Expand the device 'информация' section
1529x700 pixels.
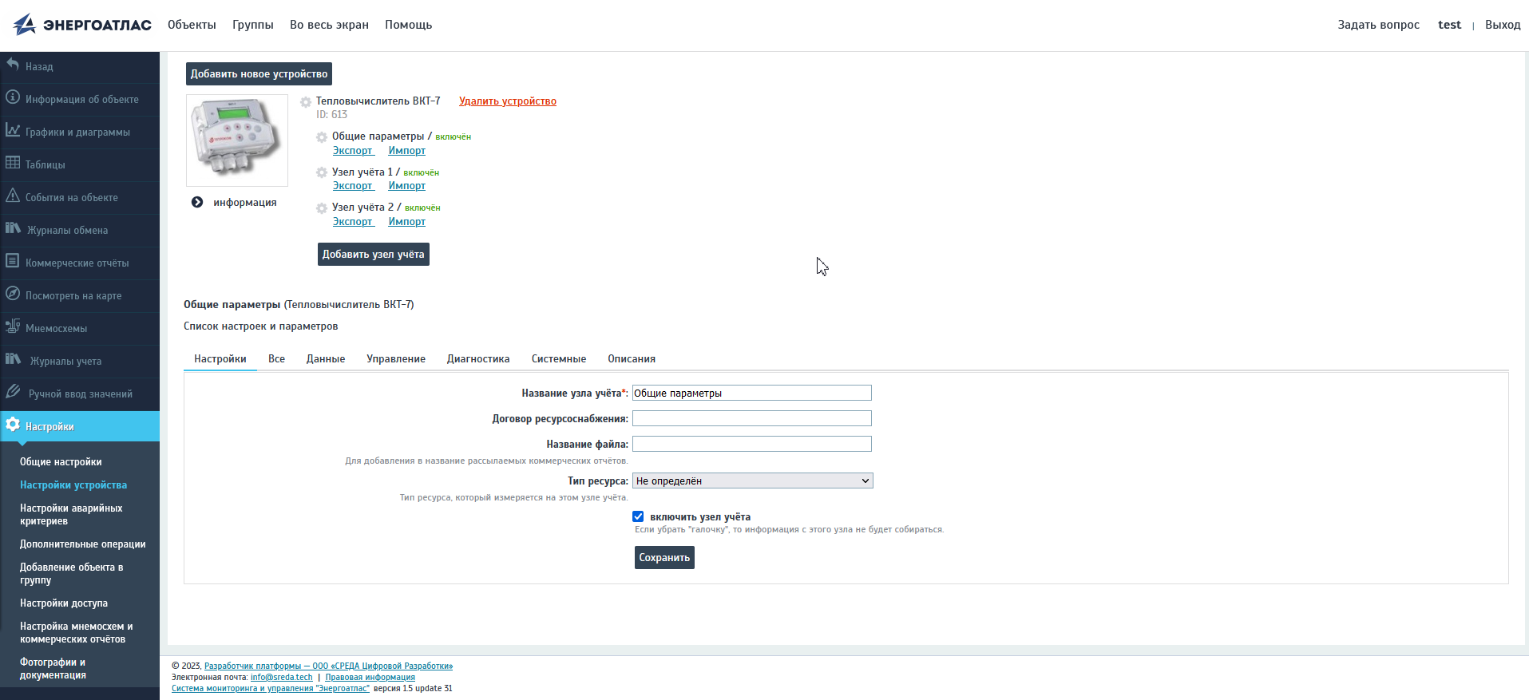(197, 202)
